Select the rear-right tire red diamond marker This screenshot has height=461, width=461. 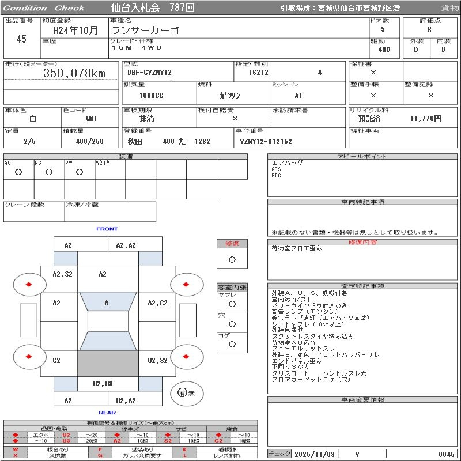[187, 357]
